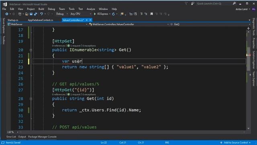Open the Tools menu
The height and width of the screenshot is (145, 257).
pos(71,9)
